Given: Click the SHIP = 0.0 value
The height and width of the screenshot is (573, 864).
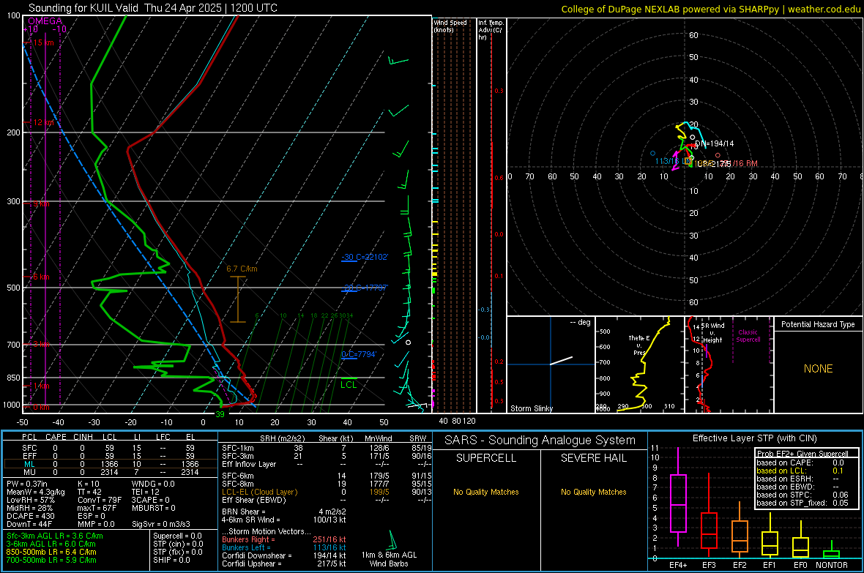Looking at the screenshot, I should point(171,560).
